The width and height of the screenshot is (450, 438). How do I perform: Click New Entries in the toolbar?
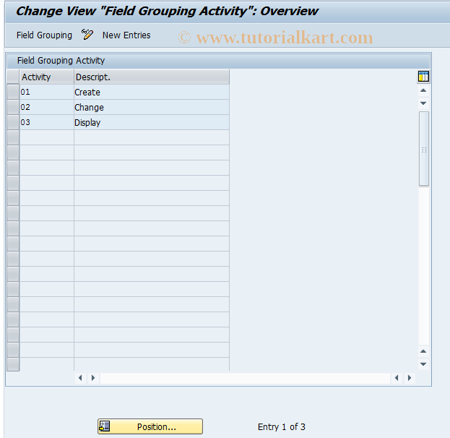coord(126,35)
